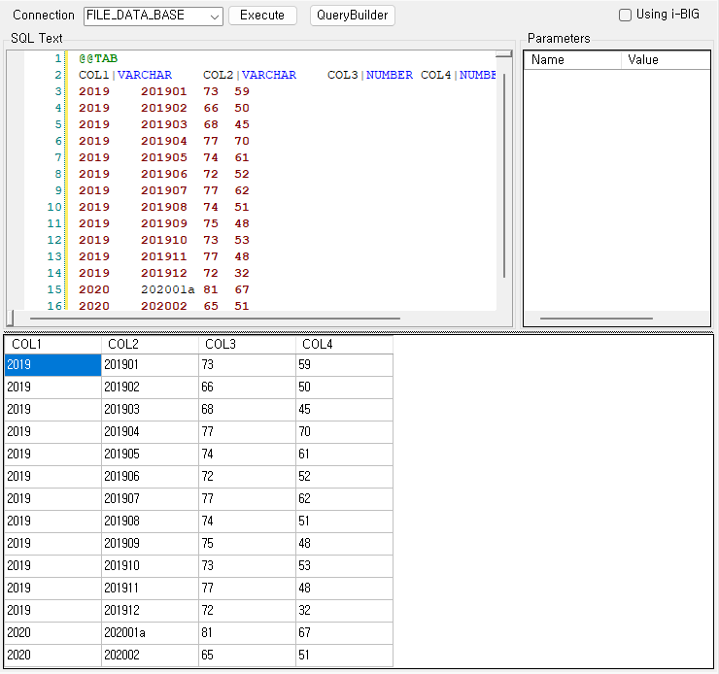Viewport: 719px width, 674px height.
Task: Click the SQL Text horizontal scrollbar
Action: click(x=214, y=318)
